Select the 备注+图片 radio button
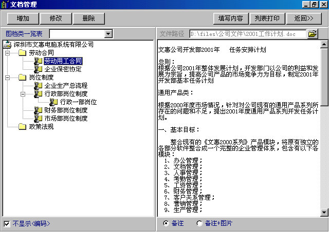 [x=199, y=223]
